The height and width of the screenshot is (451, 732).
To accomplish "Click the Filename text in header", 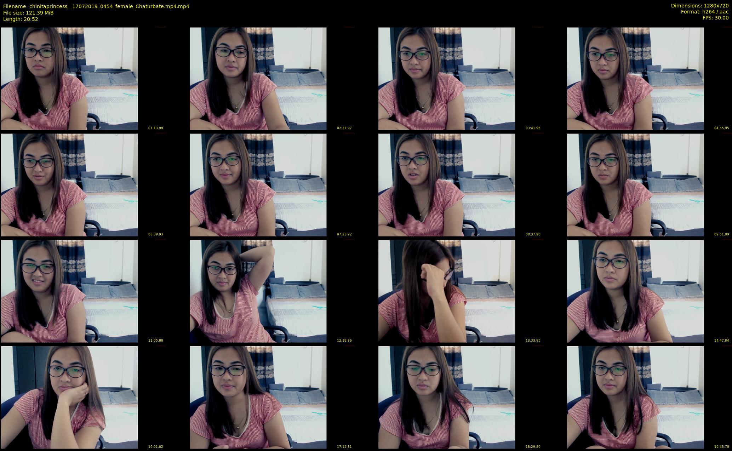I will (x=96, y=6).
